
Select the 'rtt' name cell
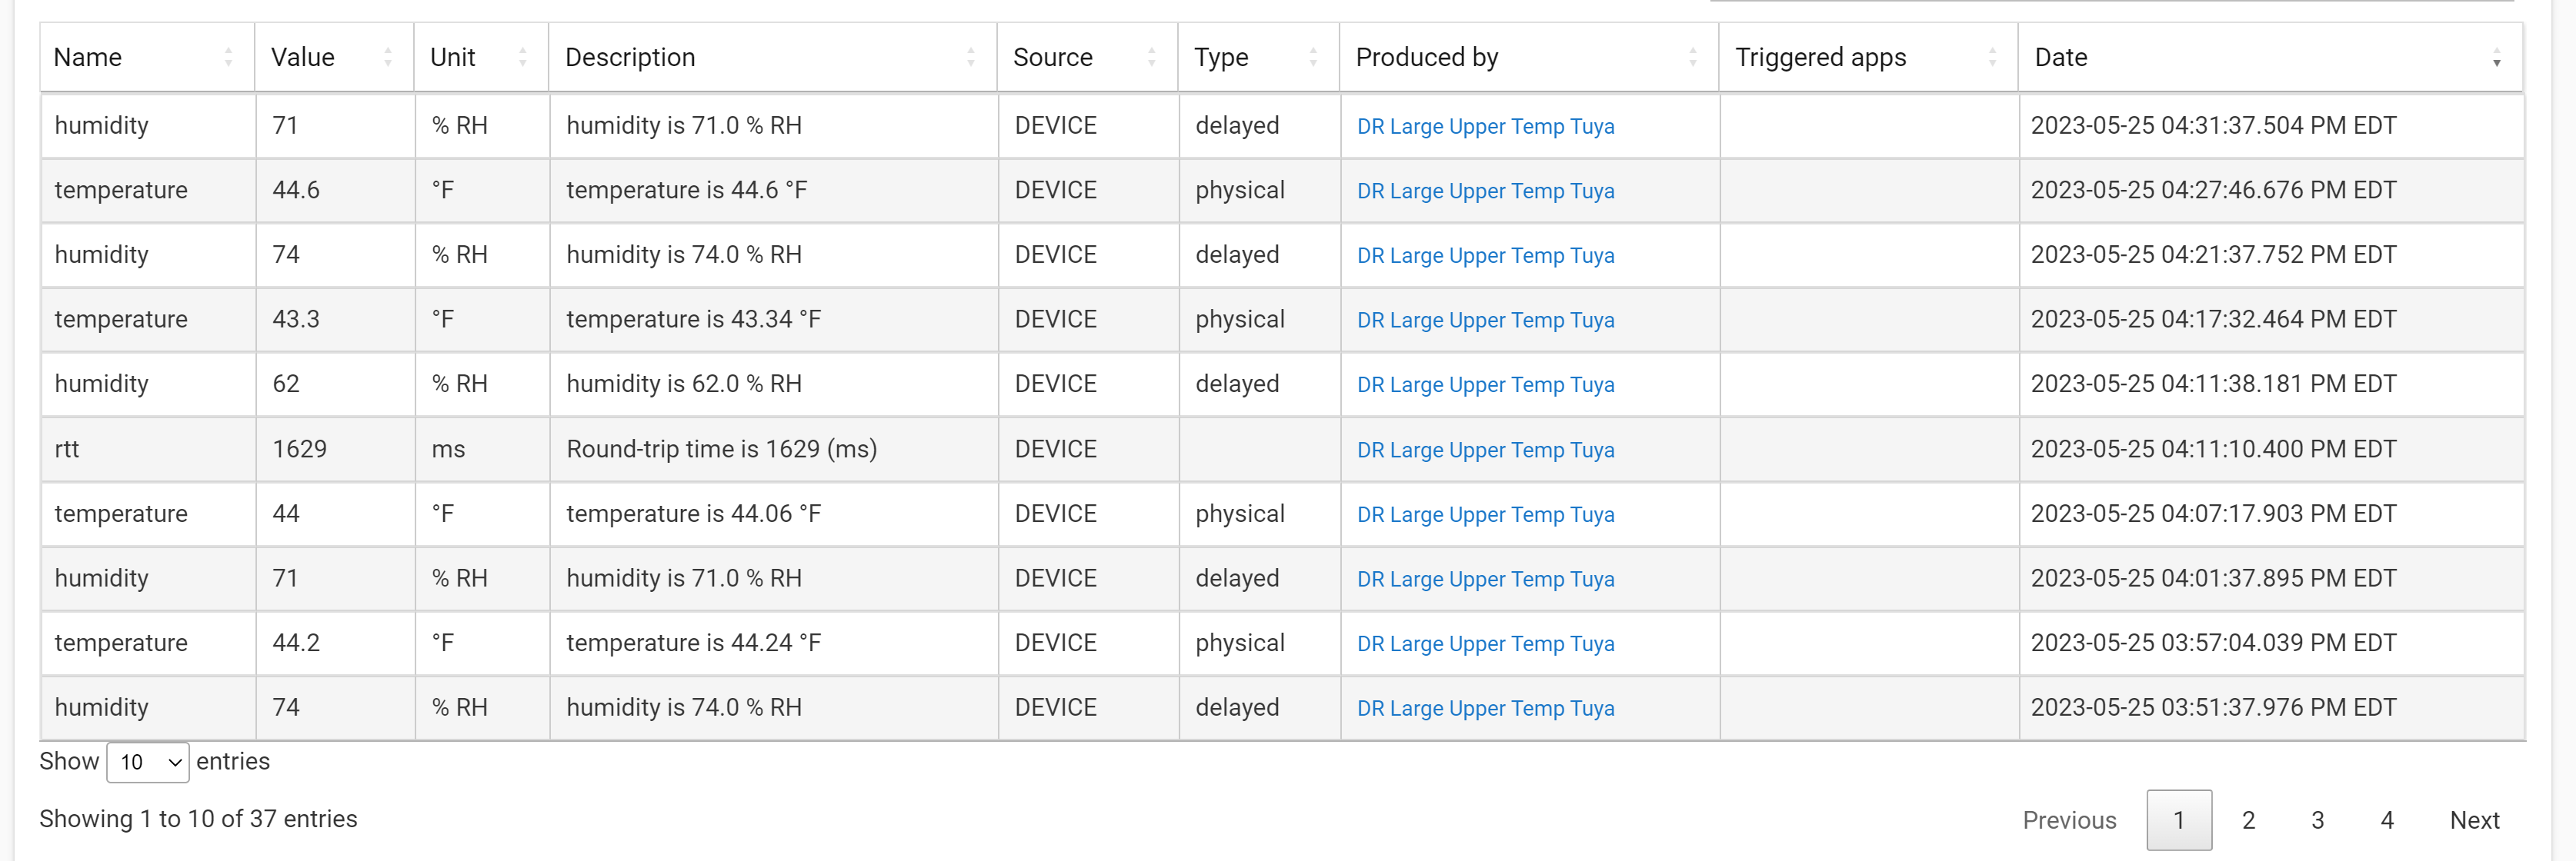(x=148, y=450)
